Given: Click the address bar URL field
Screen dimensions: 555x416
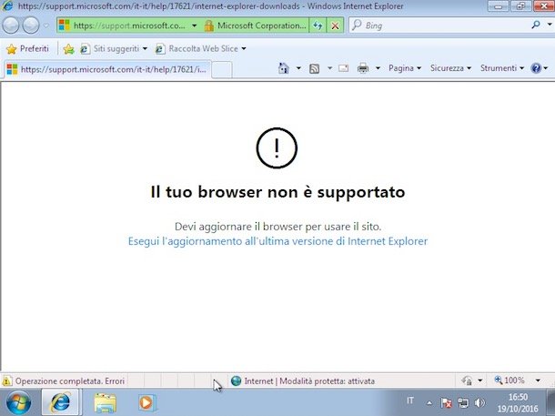Looking at the screenshot, I should click(129, 25).
